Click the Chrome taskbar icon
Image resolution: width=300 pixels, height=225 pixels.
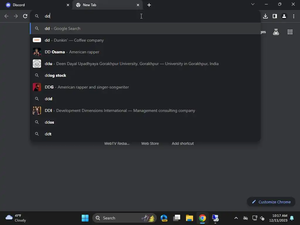pyautogui.click(x=202, y=218)
